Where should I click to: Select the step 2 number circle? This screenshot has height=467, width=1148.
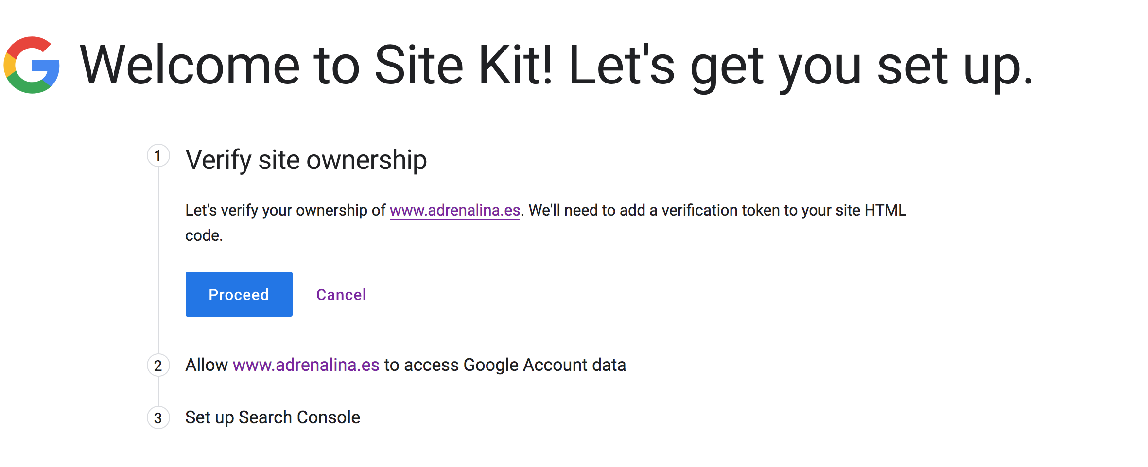tap(158, 365)
